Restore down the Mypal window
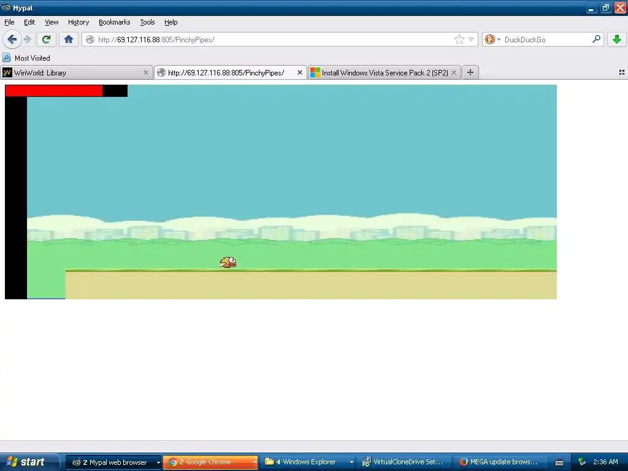This screenshot has height=471, width=628. 605,7
